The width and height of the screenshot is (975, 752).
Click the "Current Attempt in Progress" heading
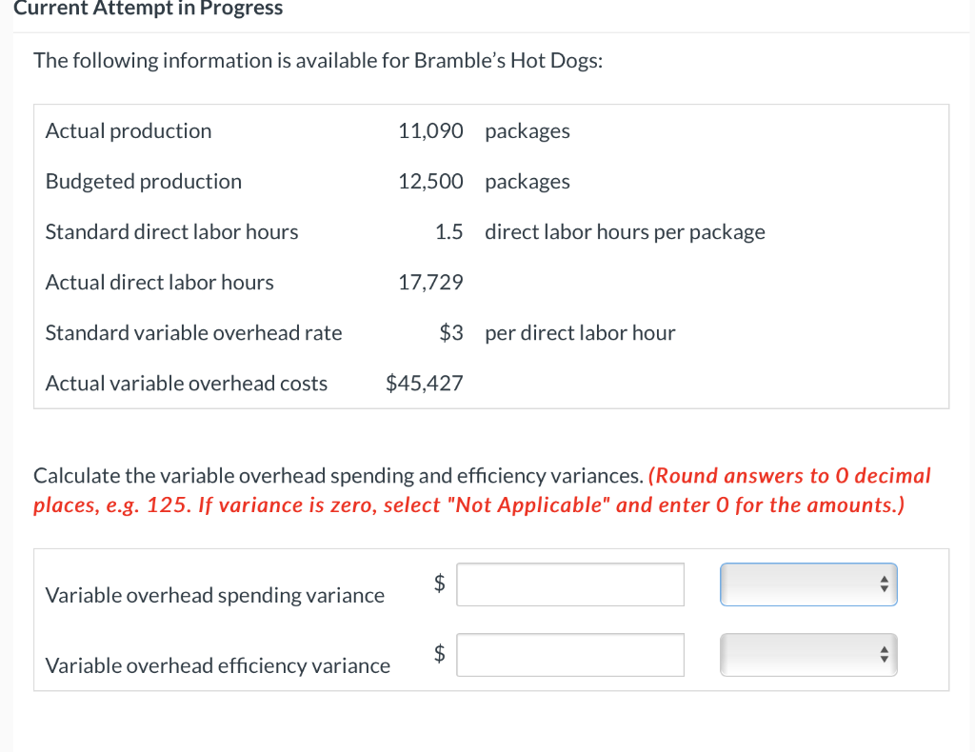(x=141, y=9)
